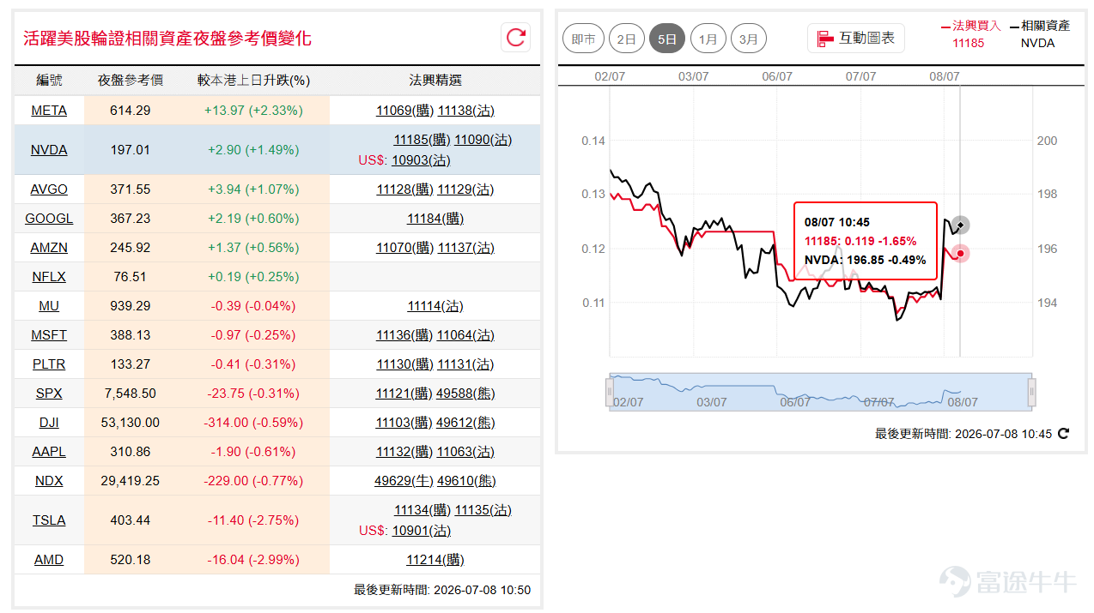Open NDX index link
Image resolution: width=1094 pixels, height=613 pixels.
point(49,481)
